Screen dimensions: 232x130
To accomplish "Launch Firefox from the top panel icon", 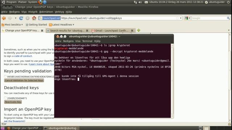I will click(40, 2).
